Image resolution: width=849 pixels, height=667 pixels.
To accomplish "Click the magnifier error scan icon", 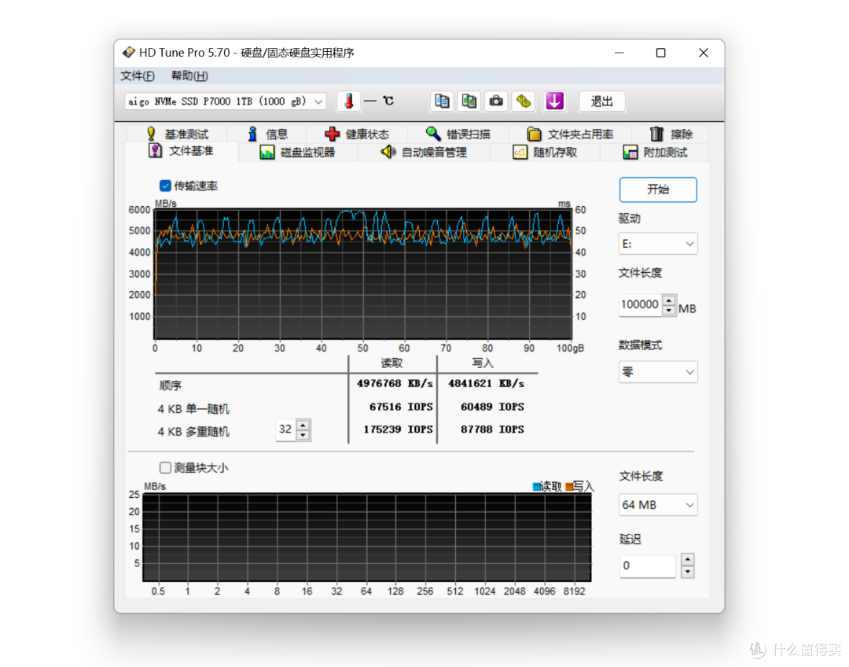I will coord(433,133).
